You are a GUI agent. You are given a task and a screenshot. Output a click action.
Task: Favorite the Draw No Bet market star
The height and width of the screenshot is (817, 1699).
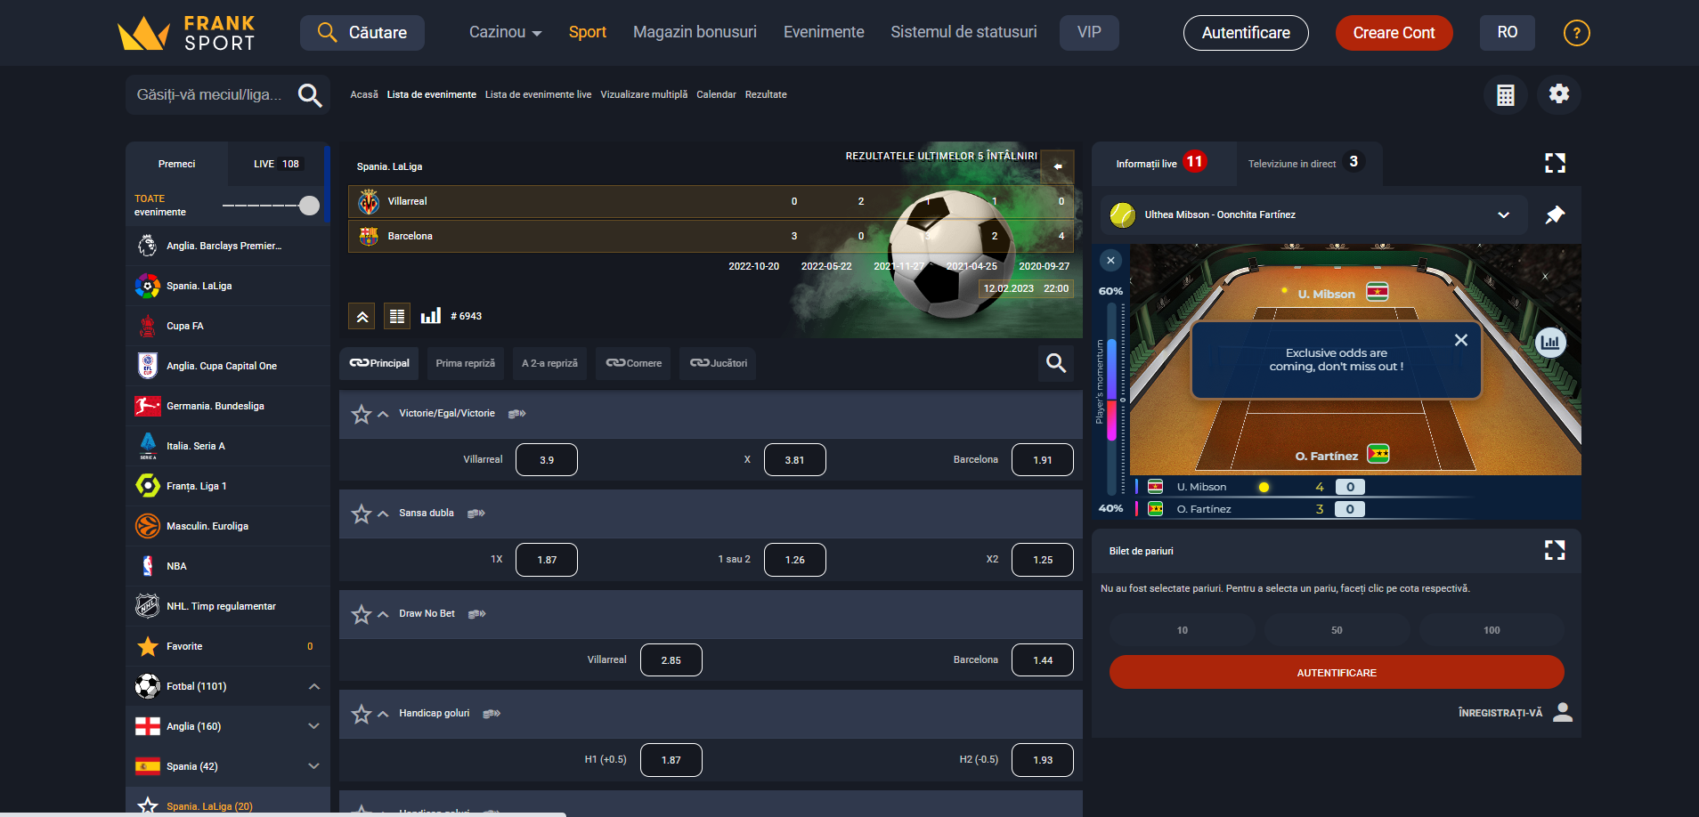[361, 614]
